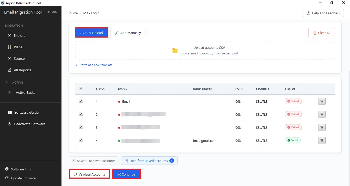Viewport: 350px width, 186px height.
Task: Open the Download CSV template link
Action: 94,65
